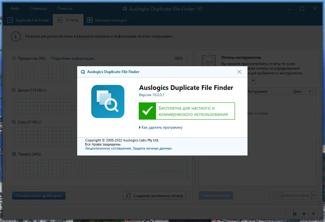Open the Страницы menu
The image size is (325, 222).
coord(38,8)
